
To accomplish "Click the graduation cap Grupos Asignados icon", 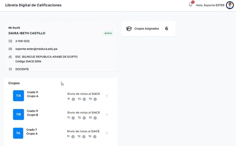I will tap(129, 29).
